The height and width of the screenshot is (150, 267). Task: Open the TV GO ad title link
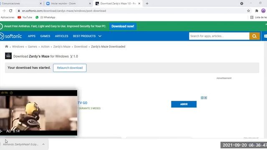coord(83,103)
